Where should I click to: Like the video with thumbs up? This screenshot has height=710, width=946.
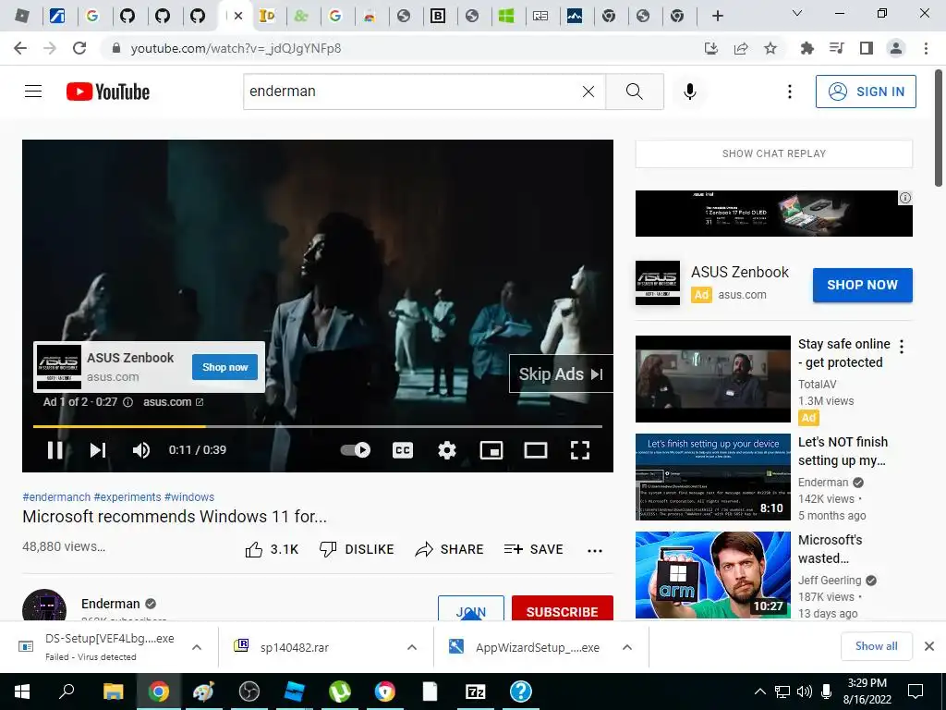272,549
